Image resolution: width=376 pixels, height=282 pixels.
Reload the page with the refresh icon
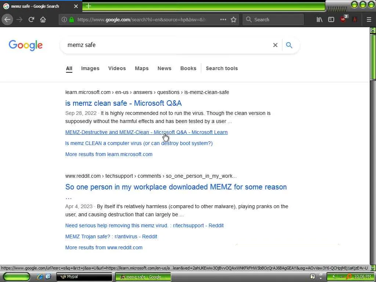click(x=31, y=19)
